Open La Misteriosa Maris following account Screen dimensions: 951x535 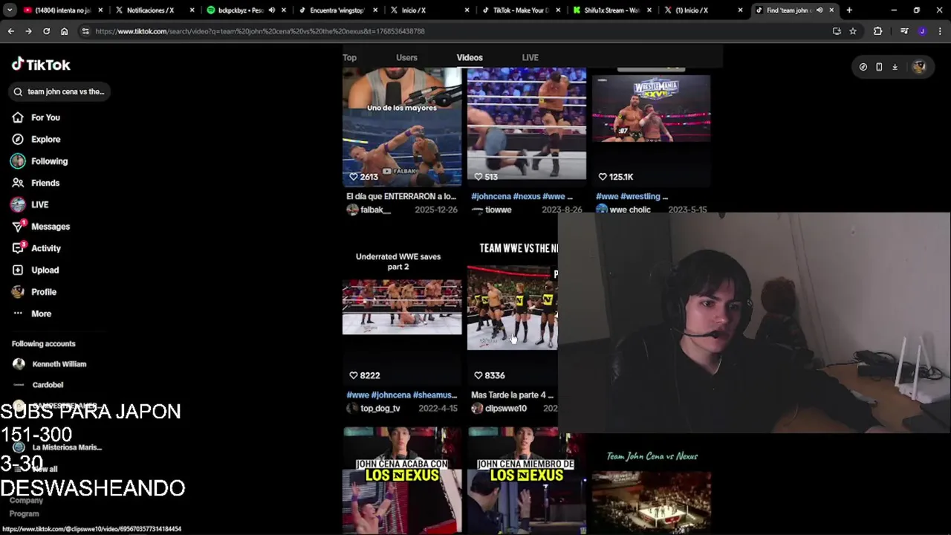58,447
